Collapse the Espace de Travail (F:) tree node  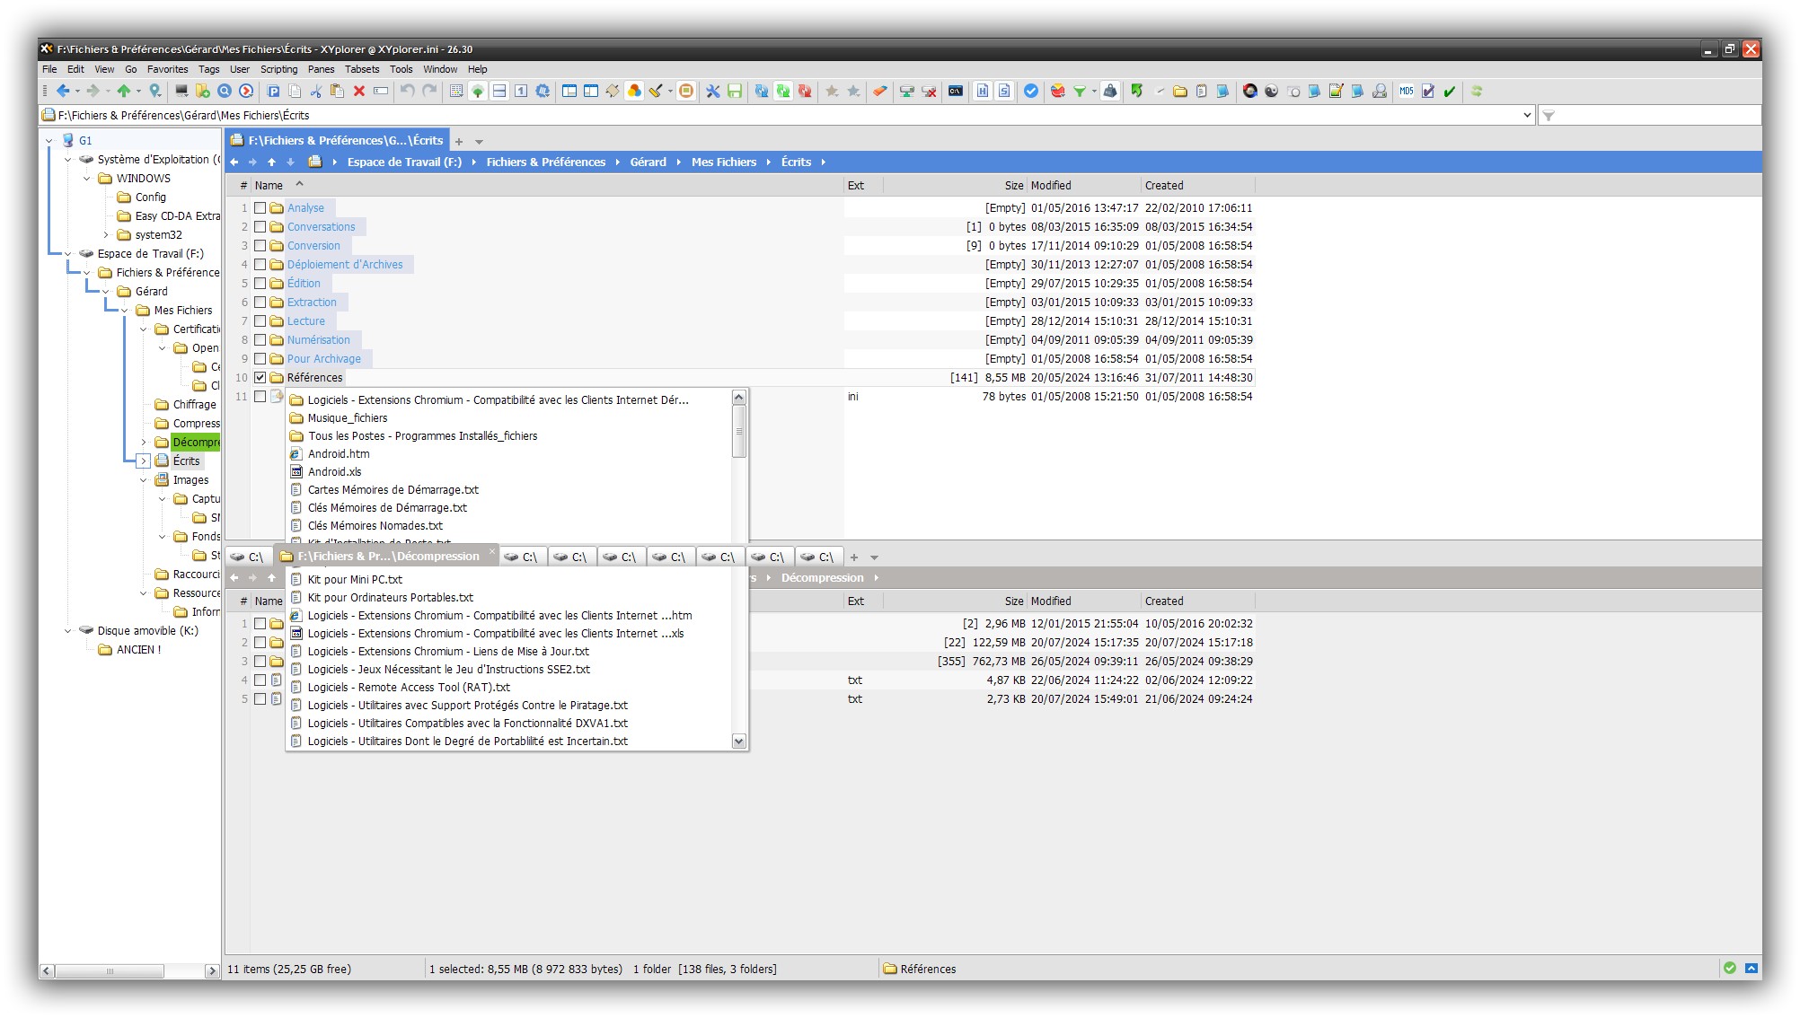(x=68, y=254)
